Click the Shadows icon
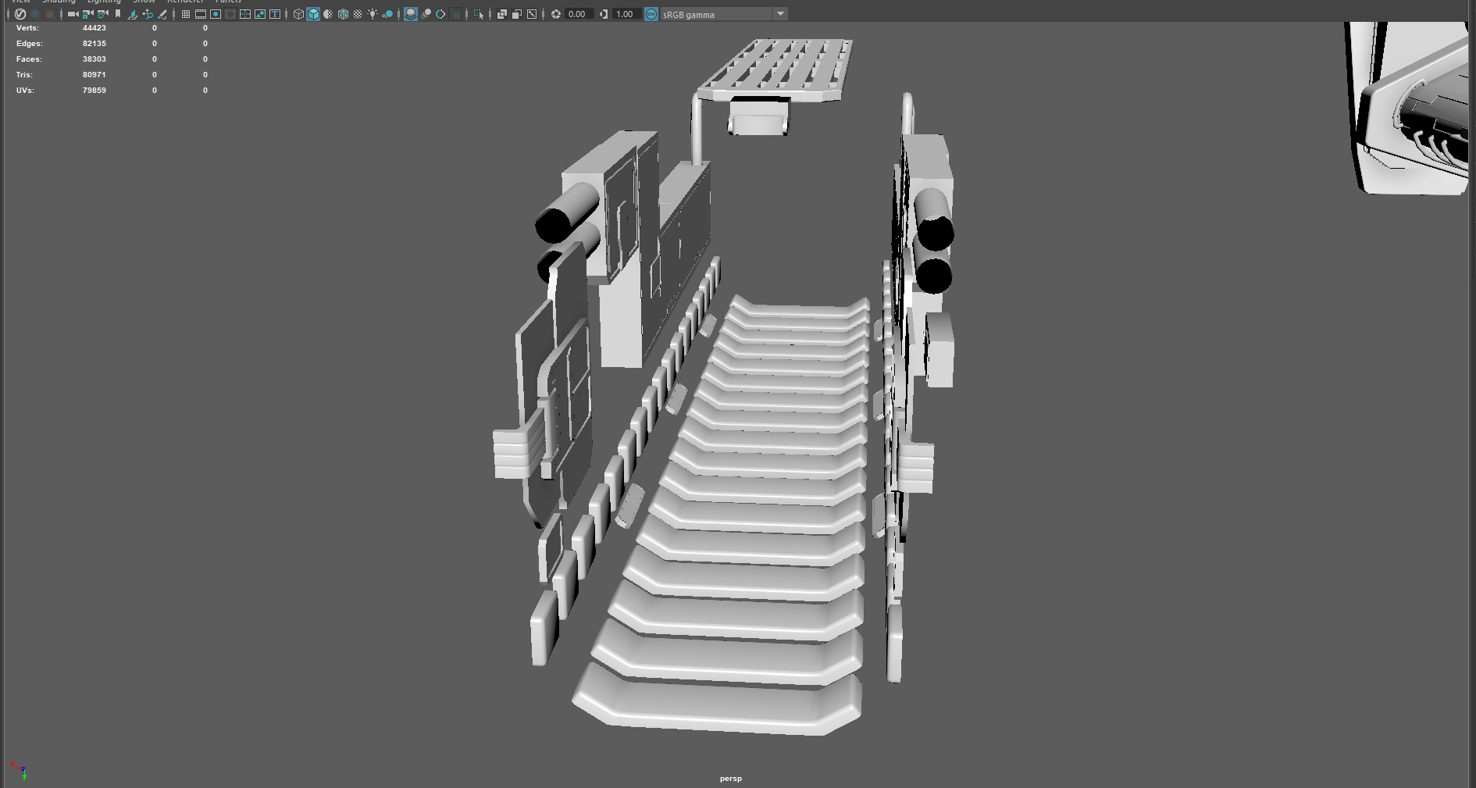This screenshot has width=1476, height=788. point(387,14)
